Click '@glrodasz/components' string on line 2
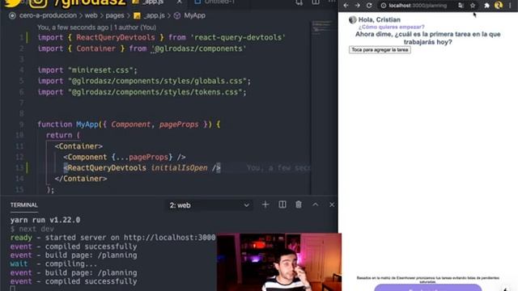This screenshot has height=291, width=518. (199, 48)
